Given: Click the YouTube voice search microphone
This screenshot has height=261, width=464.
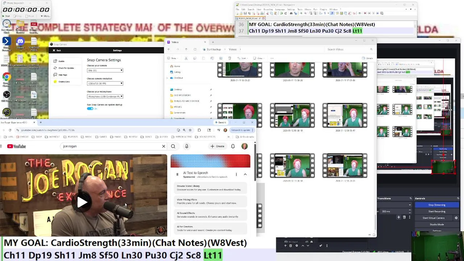Looking at the screenshot, I should pyautogui.click(x=187, y=146).
